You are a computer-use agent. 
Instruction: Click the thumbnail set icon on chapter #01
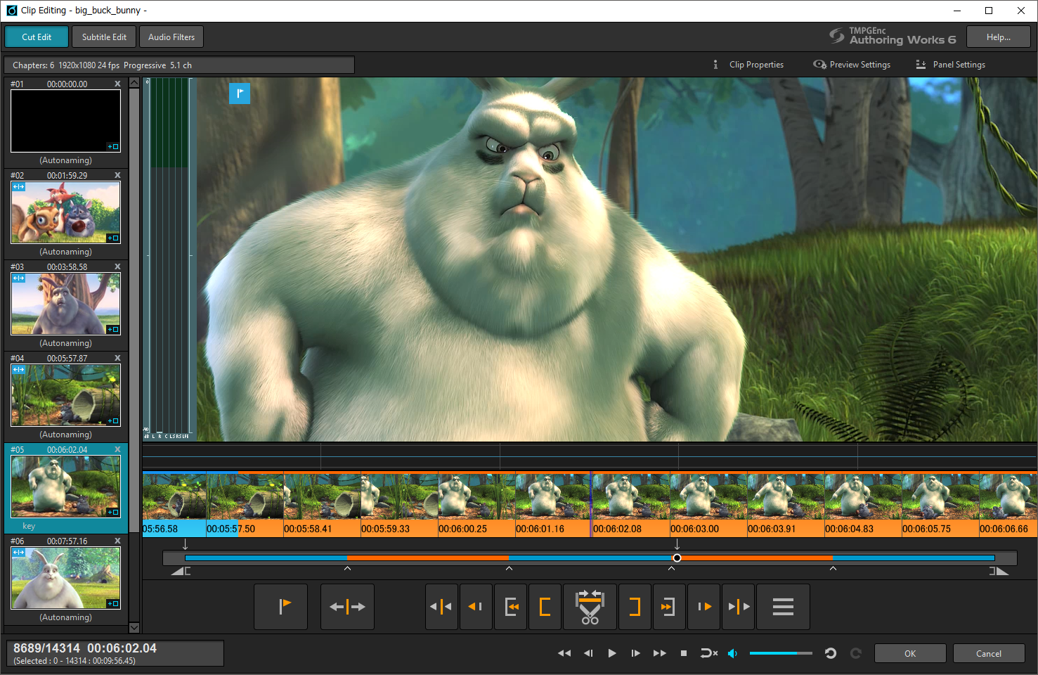pyautogui.click(x=113, y=146)
